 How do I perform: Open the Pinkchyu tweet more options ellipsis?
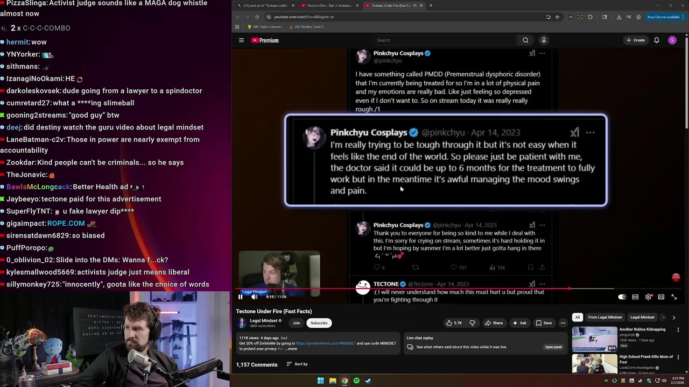pyautogui.click(x=590, y=132)
